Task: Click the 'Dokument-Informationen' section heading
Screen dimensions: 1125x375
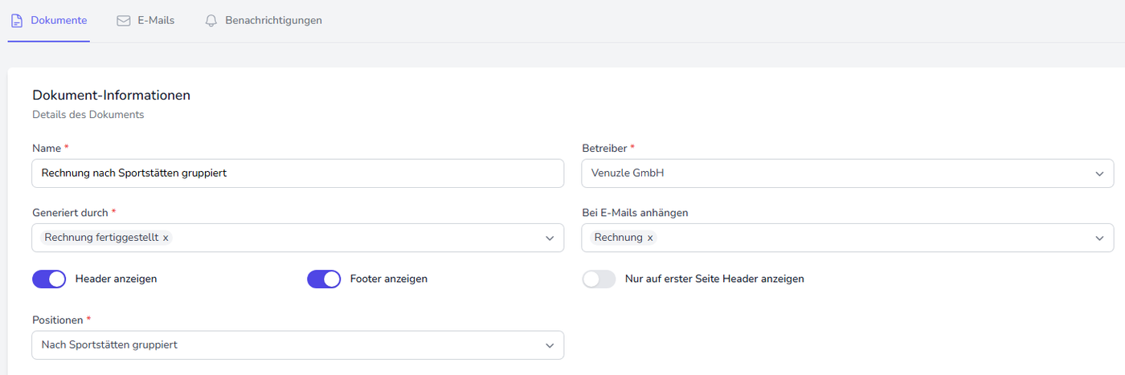Action: [x=111, y=95]
